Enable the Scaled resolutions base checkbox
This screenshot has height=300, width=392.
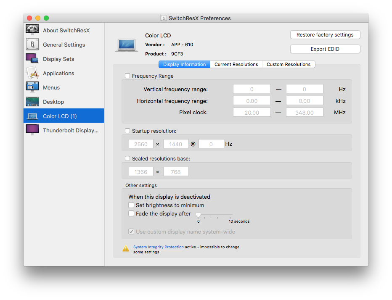tap(127, 158)
